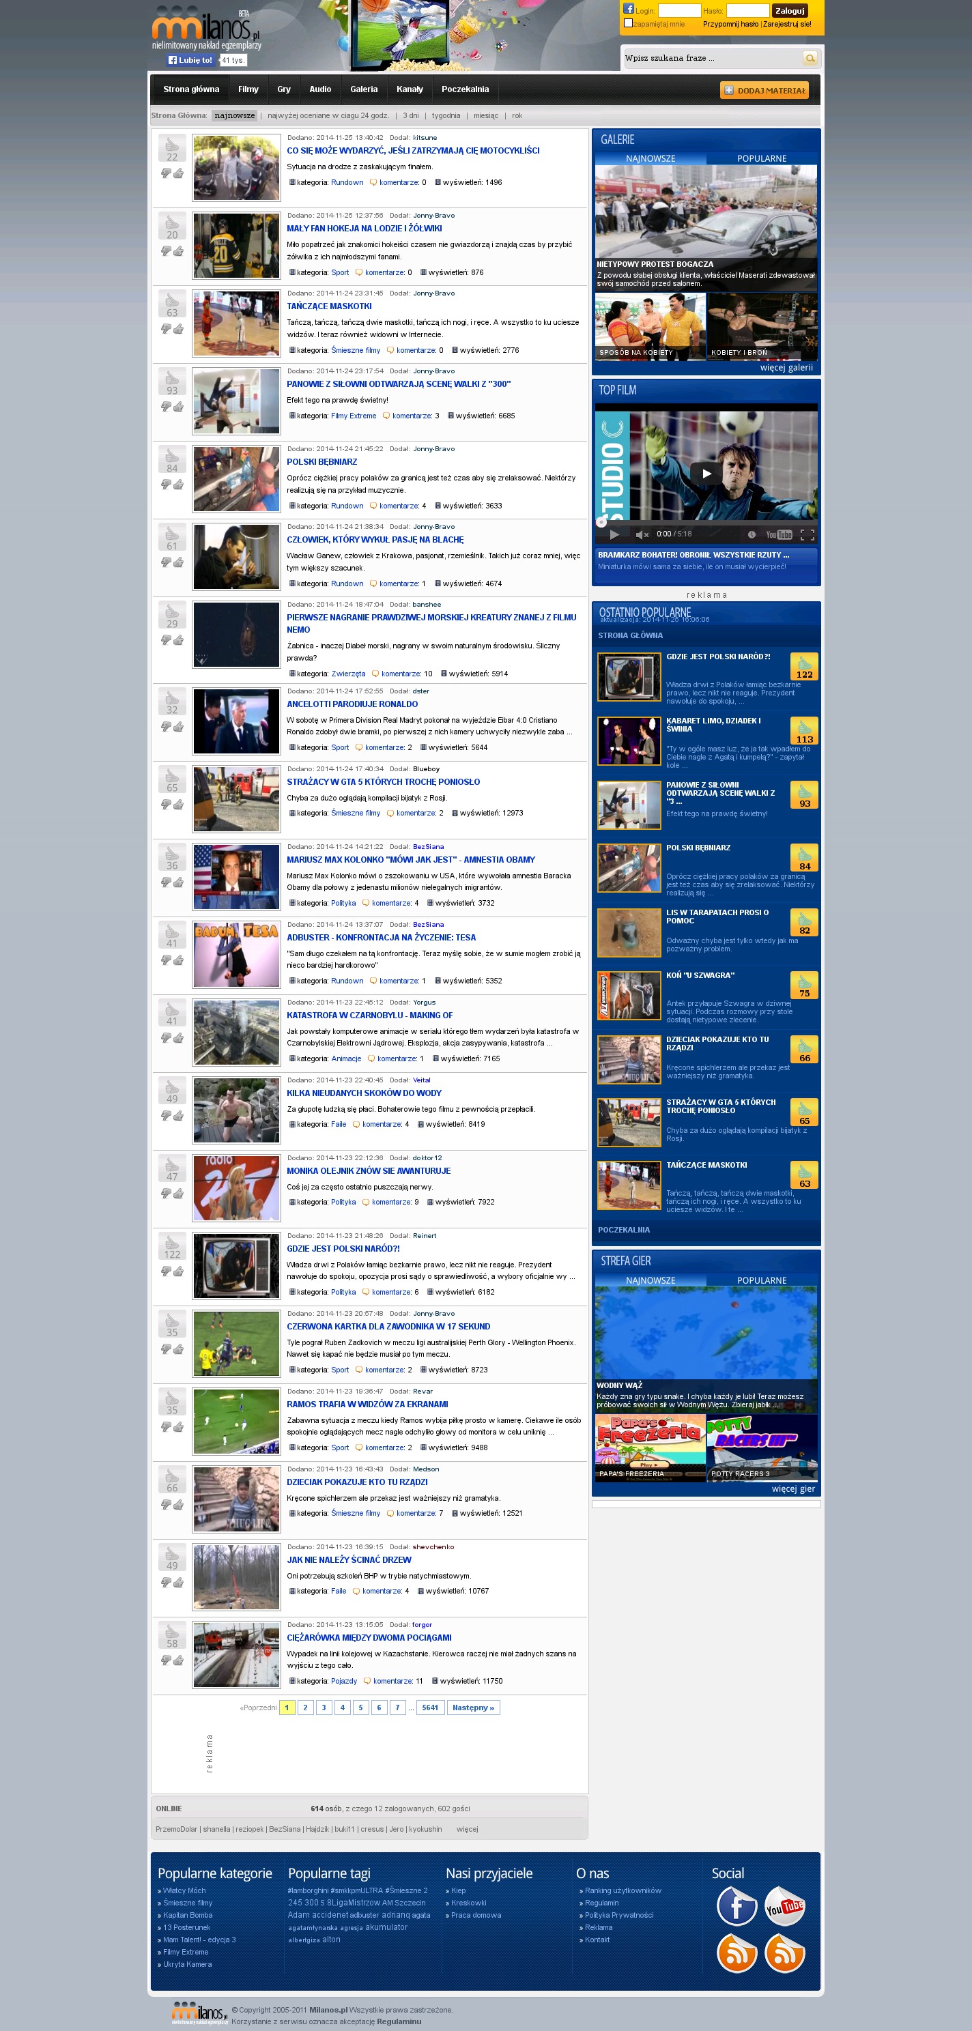Open user 'kitsune' profile link

425,138
